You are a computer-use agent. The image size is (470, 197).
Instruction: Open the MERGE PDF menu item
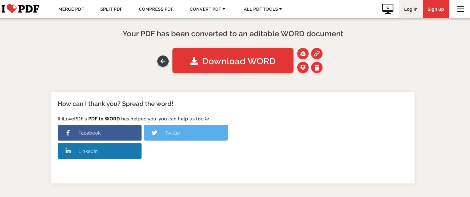point(71,9)
